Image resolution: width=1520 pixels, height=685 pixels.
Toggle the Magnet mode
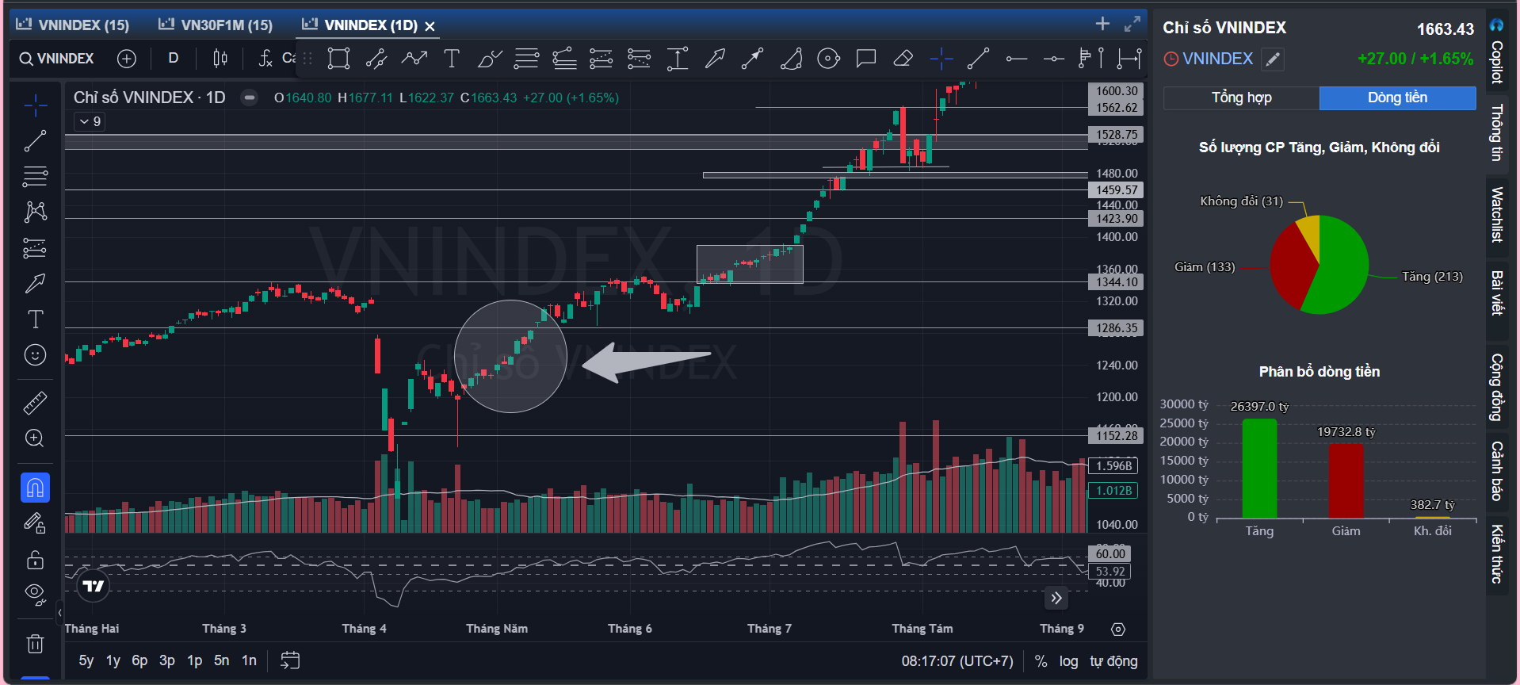click(35, 488)
